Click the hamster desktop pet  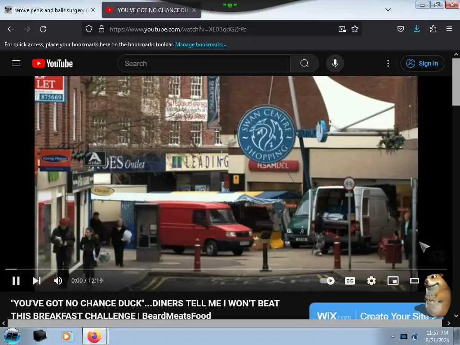point(437,295)
